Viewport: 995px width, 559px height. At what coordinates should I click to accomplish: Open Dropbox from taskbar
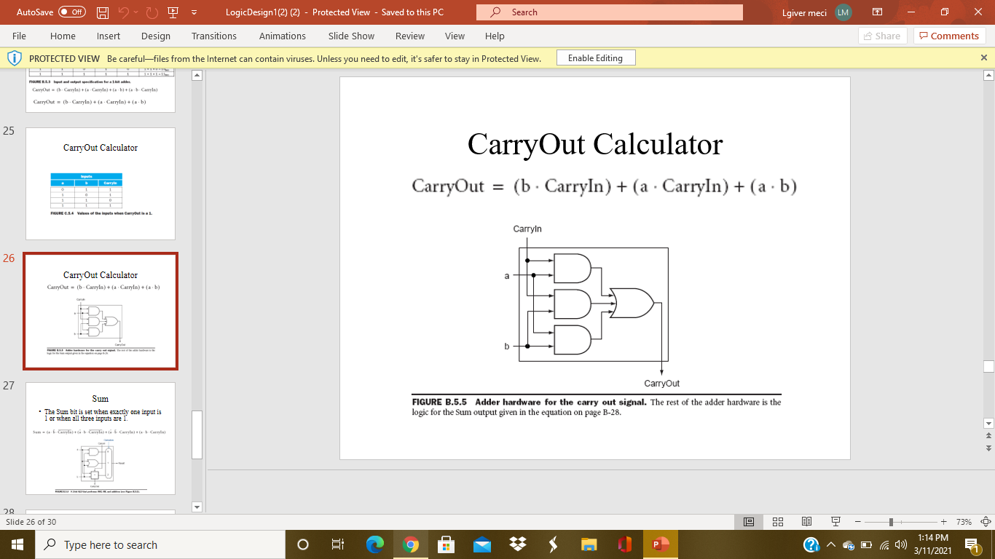point(517,544)
